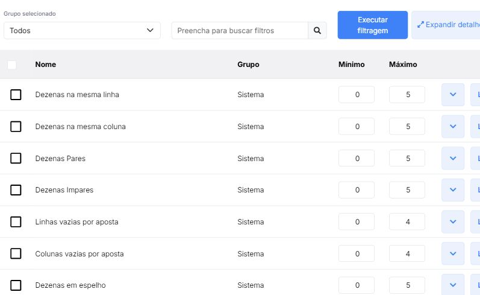Select the 'Dezenas Pares' name text

[x=60, y=158]
